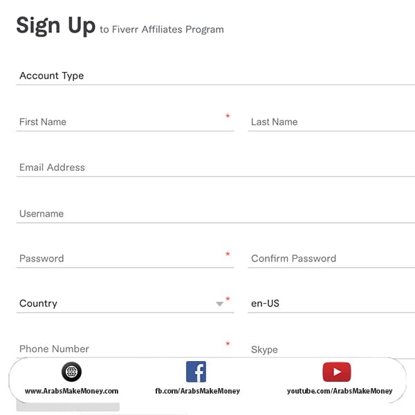Select the Username input field
This screenshot has width=415, height=415.
point(214,214)
